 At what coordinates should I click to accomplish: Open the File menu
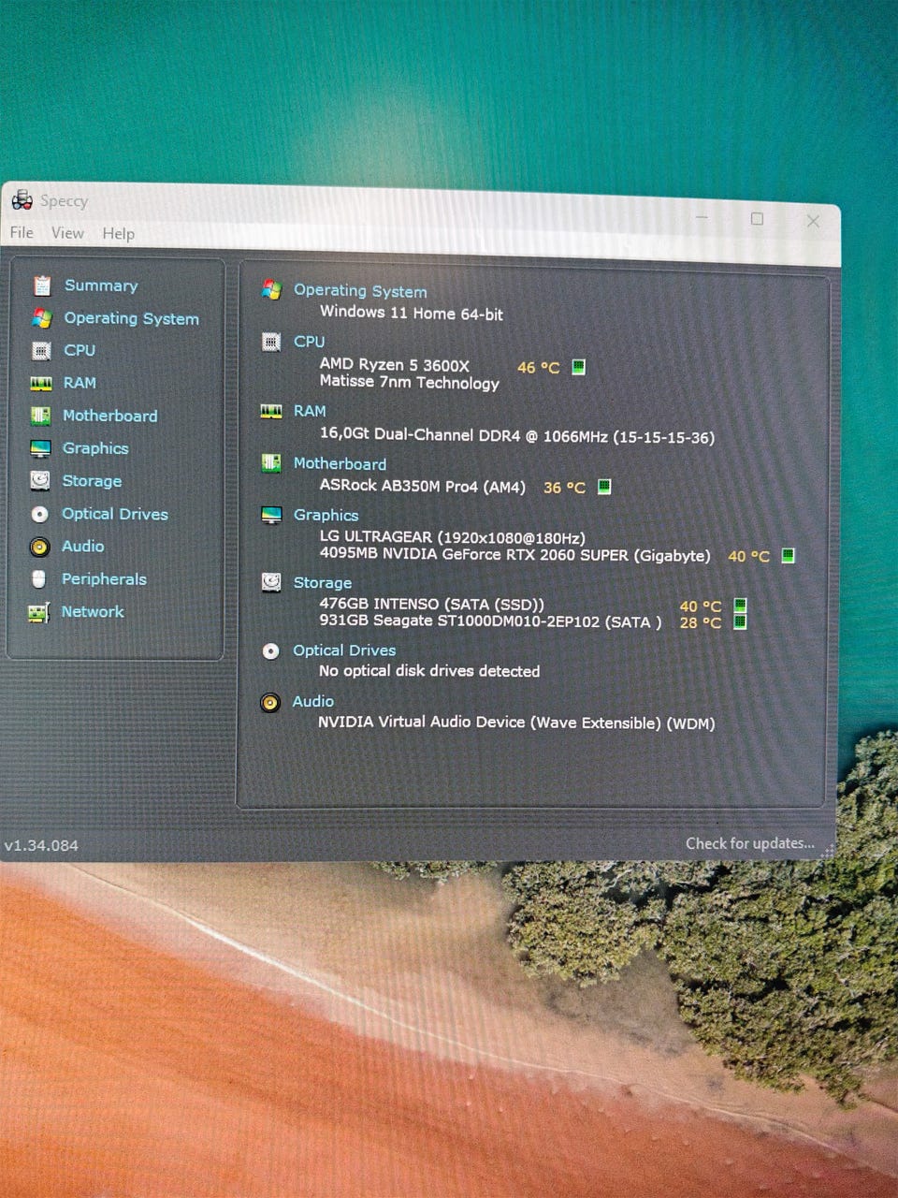pos(22,232)
